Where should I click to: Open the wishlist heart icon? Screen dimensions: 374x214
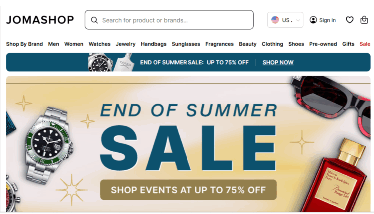pos(350,20)
